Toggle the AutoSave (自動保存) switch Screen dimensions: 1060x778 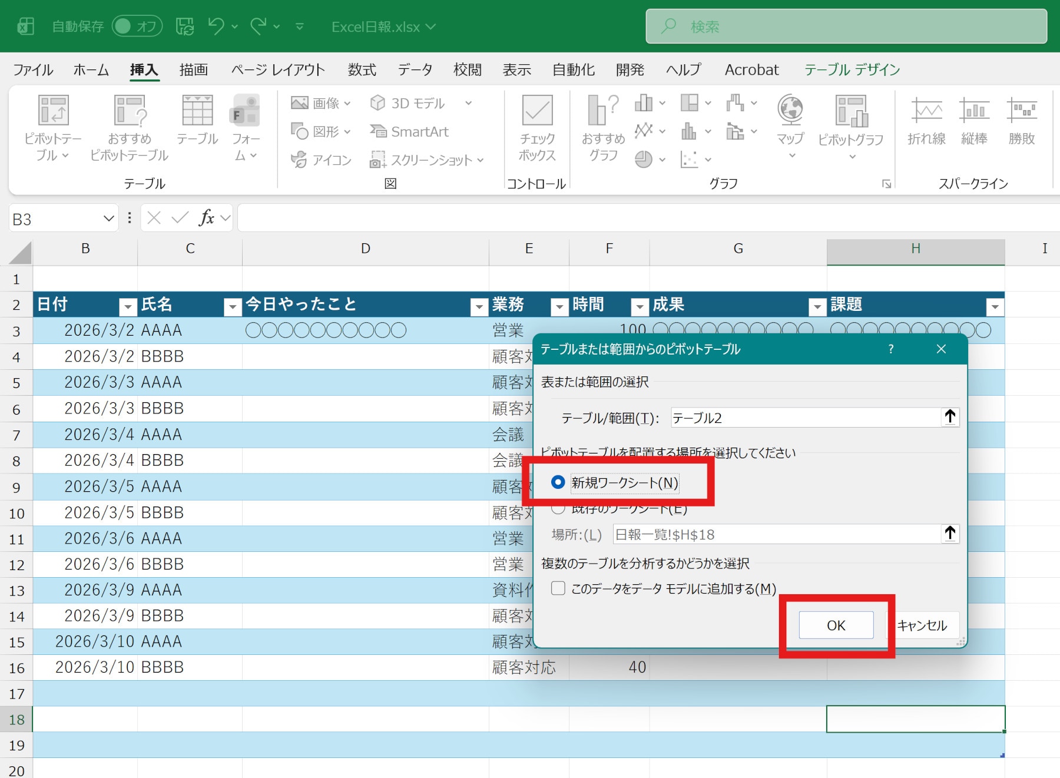click(x=137, y=27)
